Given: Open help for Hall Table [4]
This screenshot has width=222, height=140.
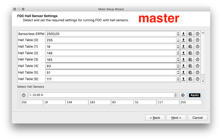Looking at the screenshot, I should 197,66.
